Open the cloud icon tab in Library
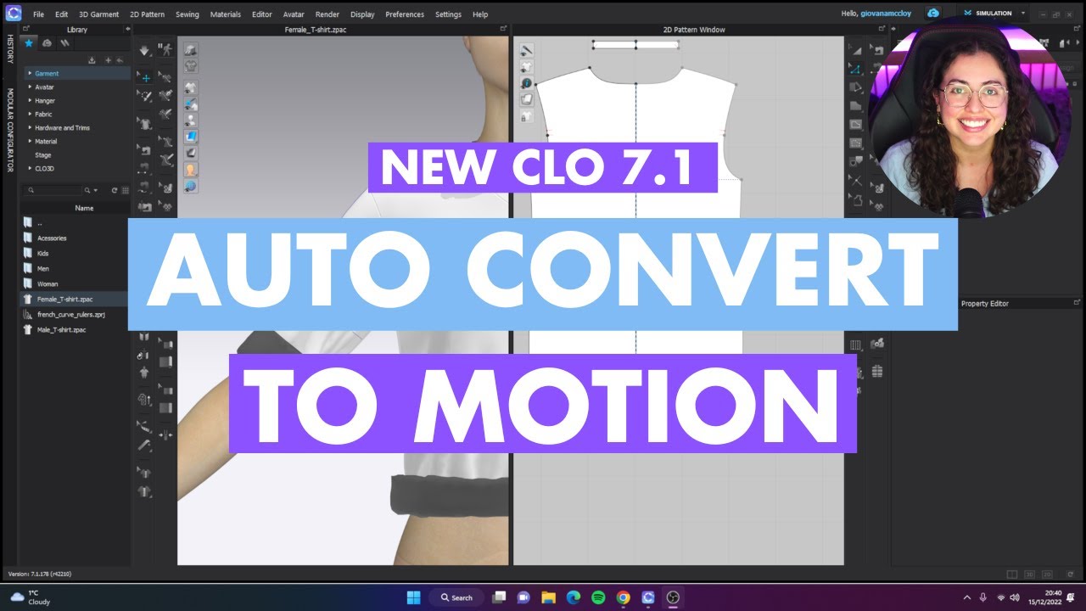The image size is (1086, 611). point(47,42)
